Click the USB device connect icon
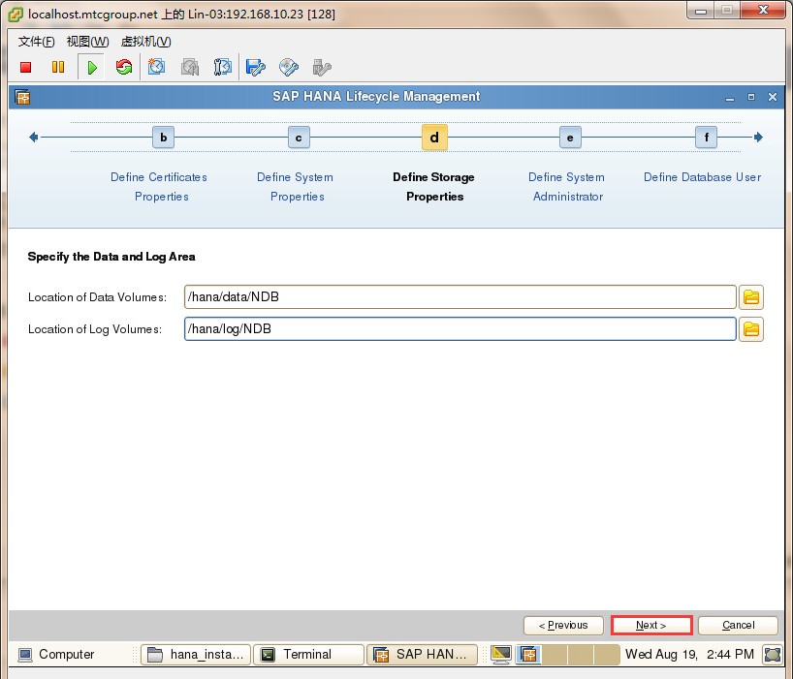The height and width of the screenshot is (679, 793). tap(322, 67)
